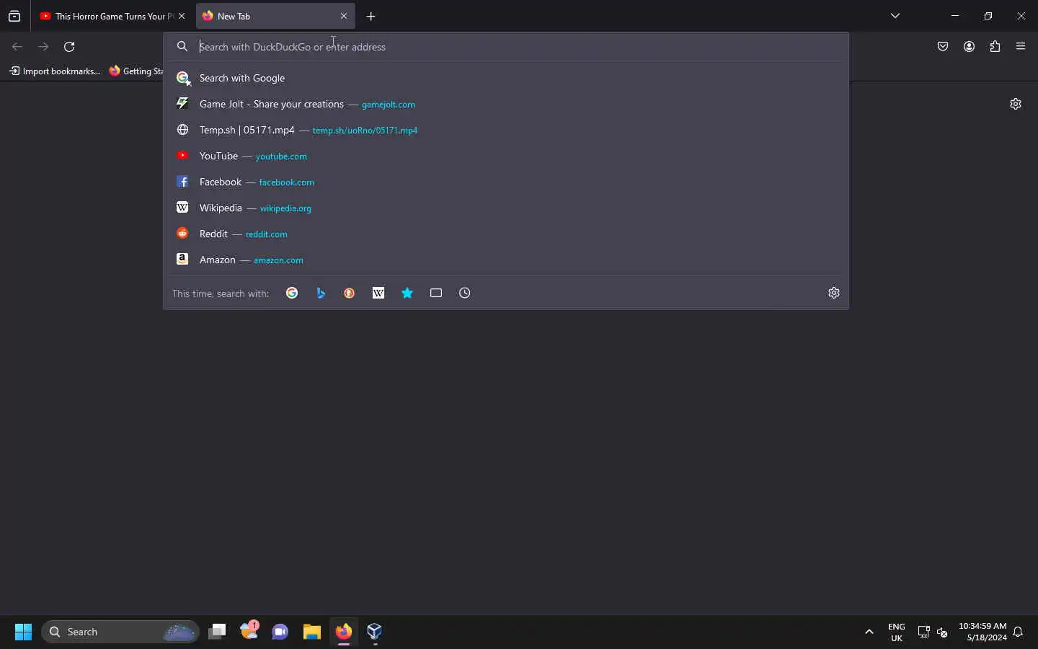Switch ENG UK input language
1038x649 pixels.
pyautogui.click(x=897, y=632)
